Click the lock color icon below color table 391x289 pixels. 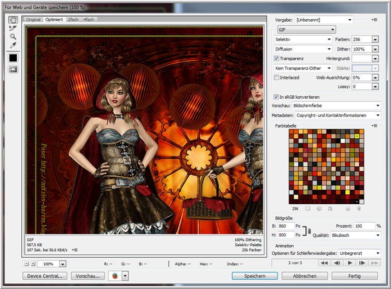[330, 208]
